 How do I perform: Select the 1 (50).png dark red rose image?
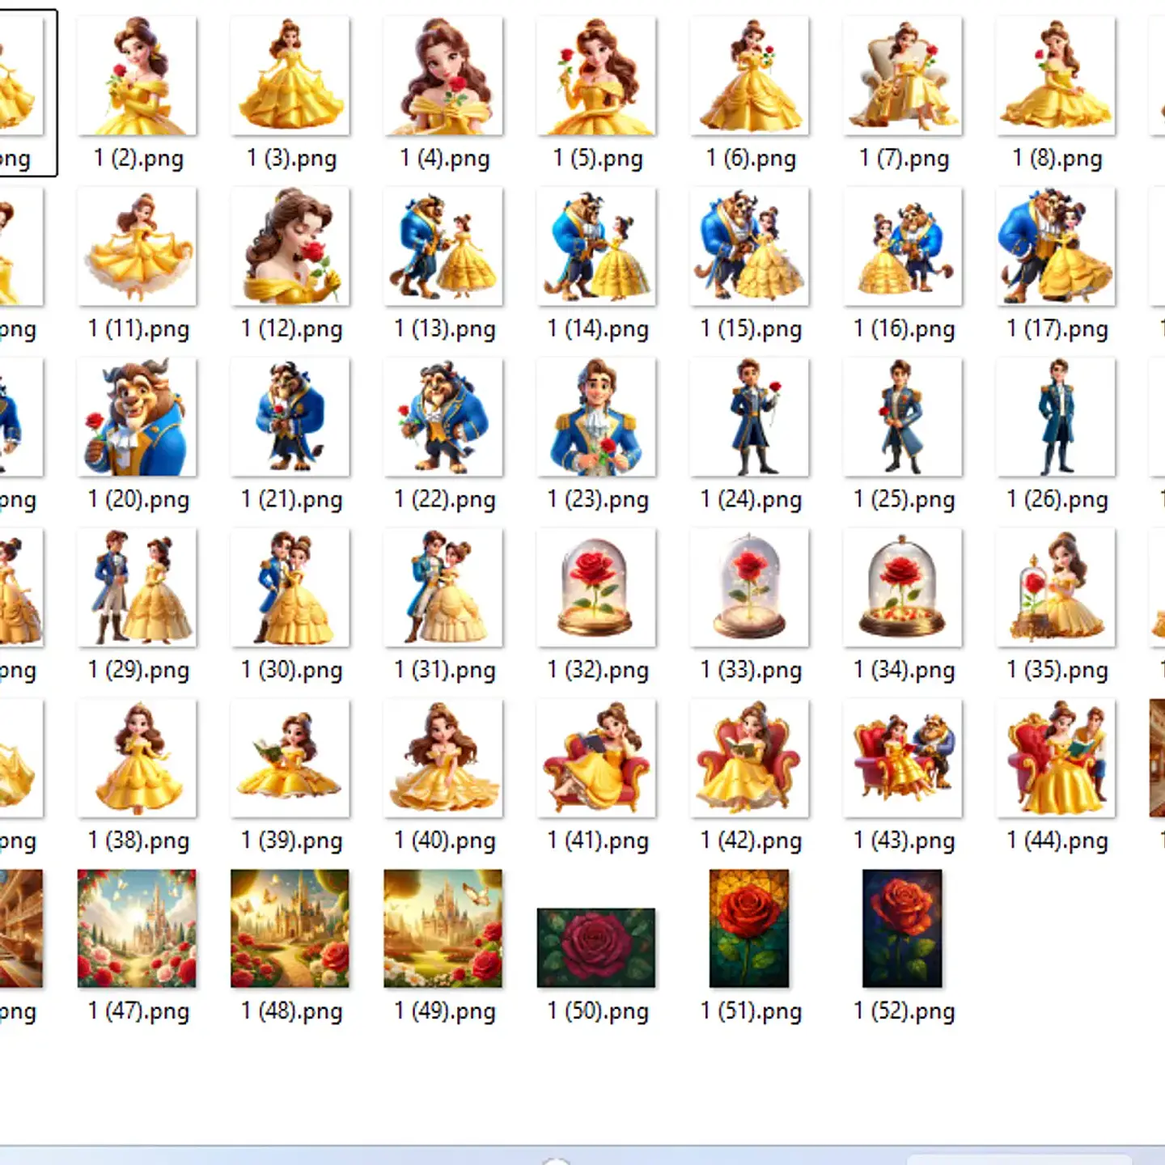click(x=596, y=947)
